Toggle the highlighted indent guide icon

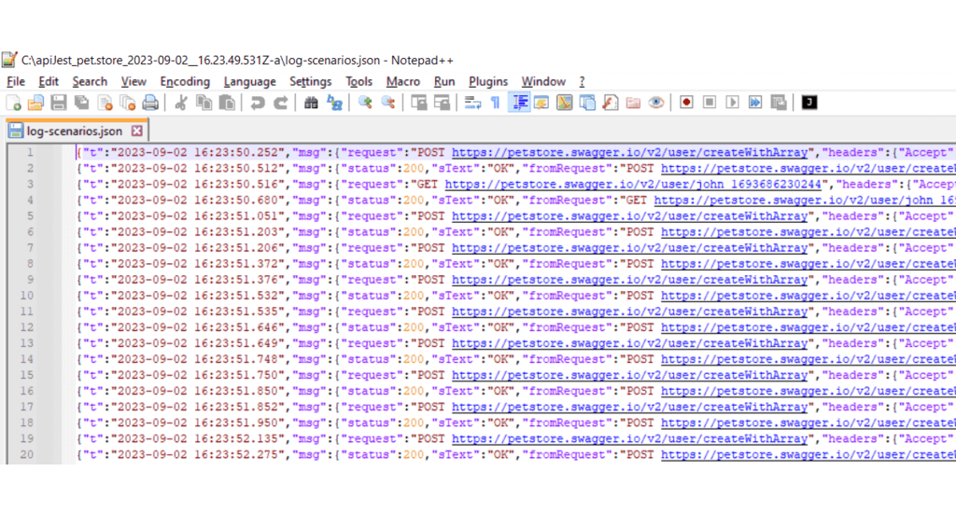pos(519,103)
